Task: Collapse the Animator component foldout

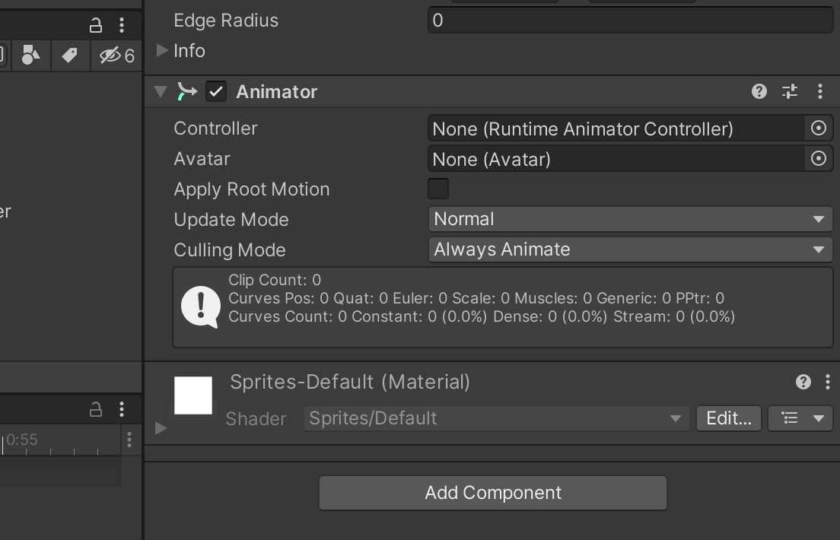Action: tap(161, 91)
